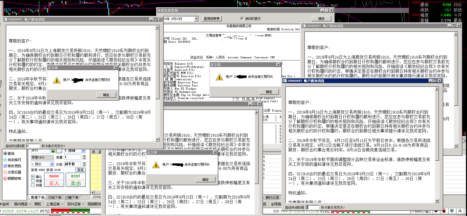Focus 自动关闭时间 field in front notice window

[312, 207]
